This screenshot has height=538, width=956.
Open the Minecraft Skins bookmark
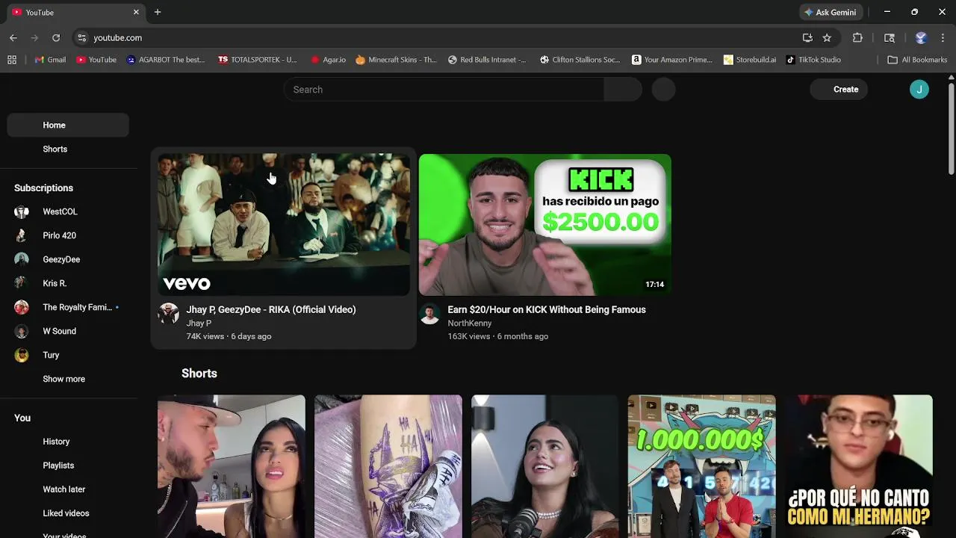(x=396, y=60)
